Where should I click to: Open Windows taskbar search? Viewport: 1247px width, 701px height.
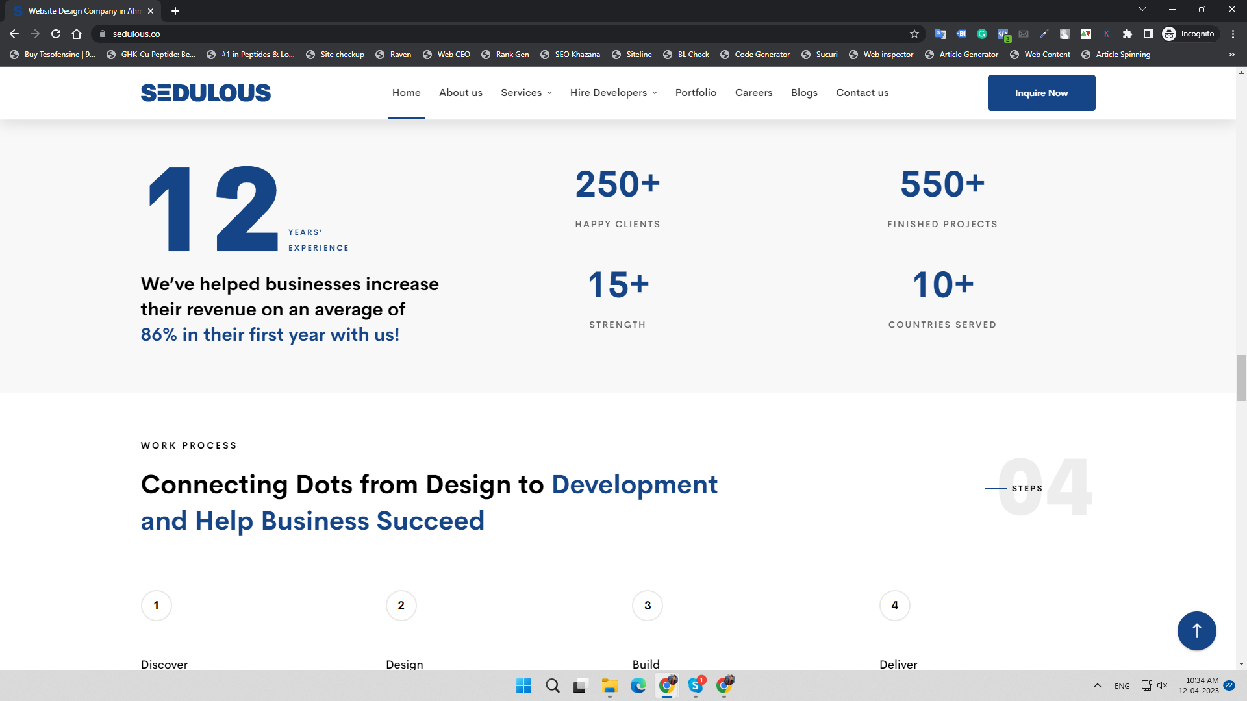[x=552, y=685]
